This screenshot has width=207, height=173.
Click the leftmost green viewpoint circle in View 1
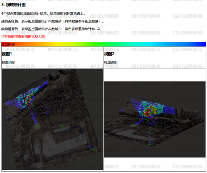point(37,127)
